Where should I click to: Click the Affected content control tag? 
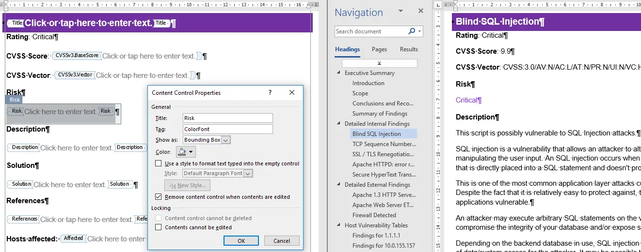click(73, 238)
